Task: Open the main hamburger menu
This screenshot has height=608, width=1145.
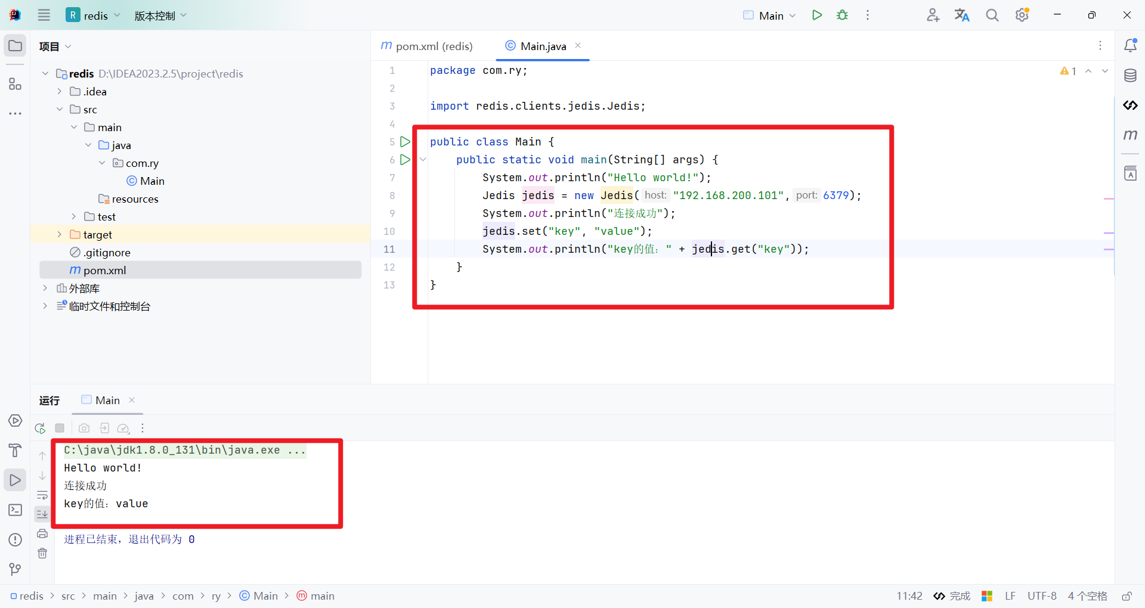Action: [44, 15]
